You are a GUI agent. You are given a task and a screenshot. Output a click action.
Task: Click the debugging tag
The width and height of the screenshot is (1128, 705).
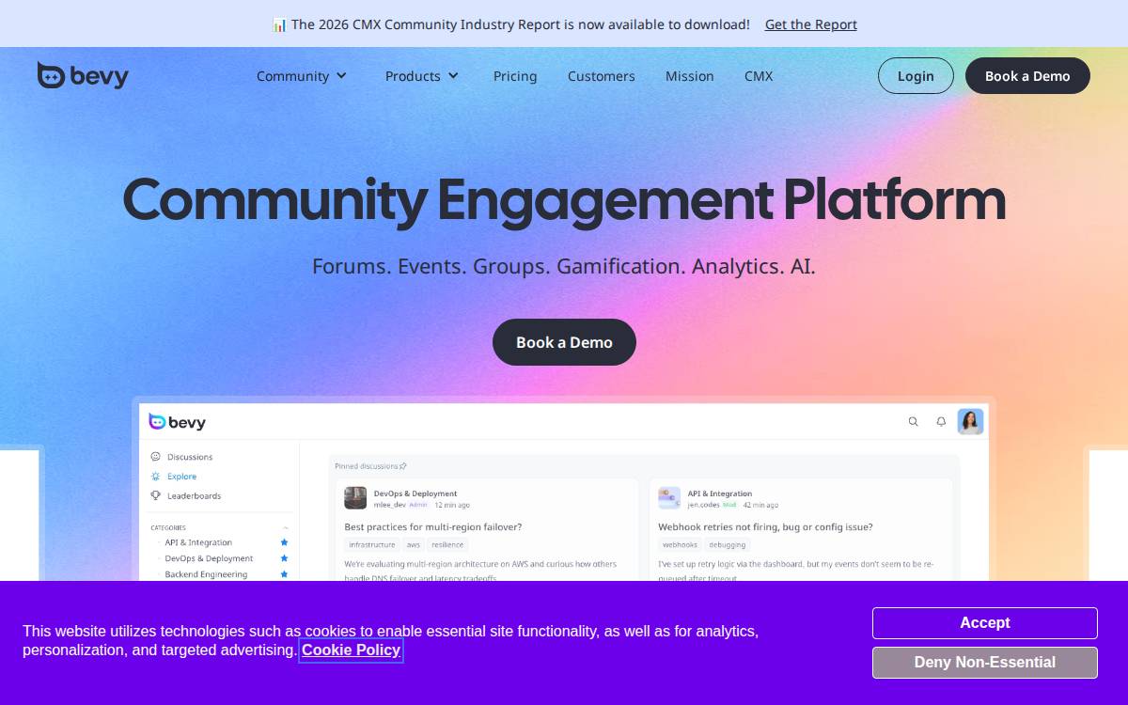(x=728, y=545)
